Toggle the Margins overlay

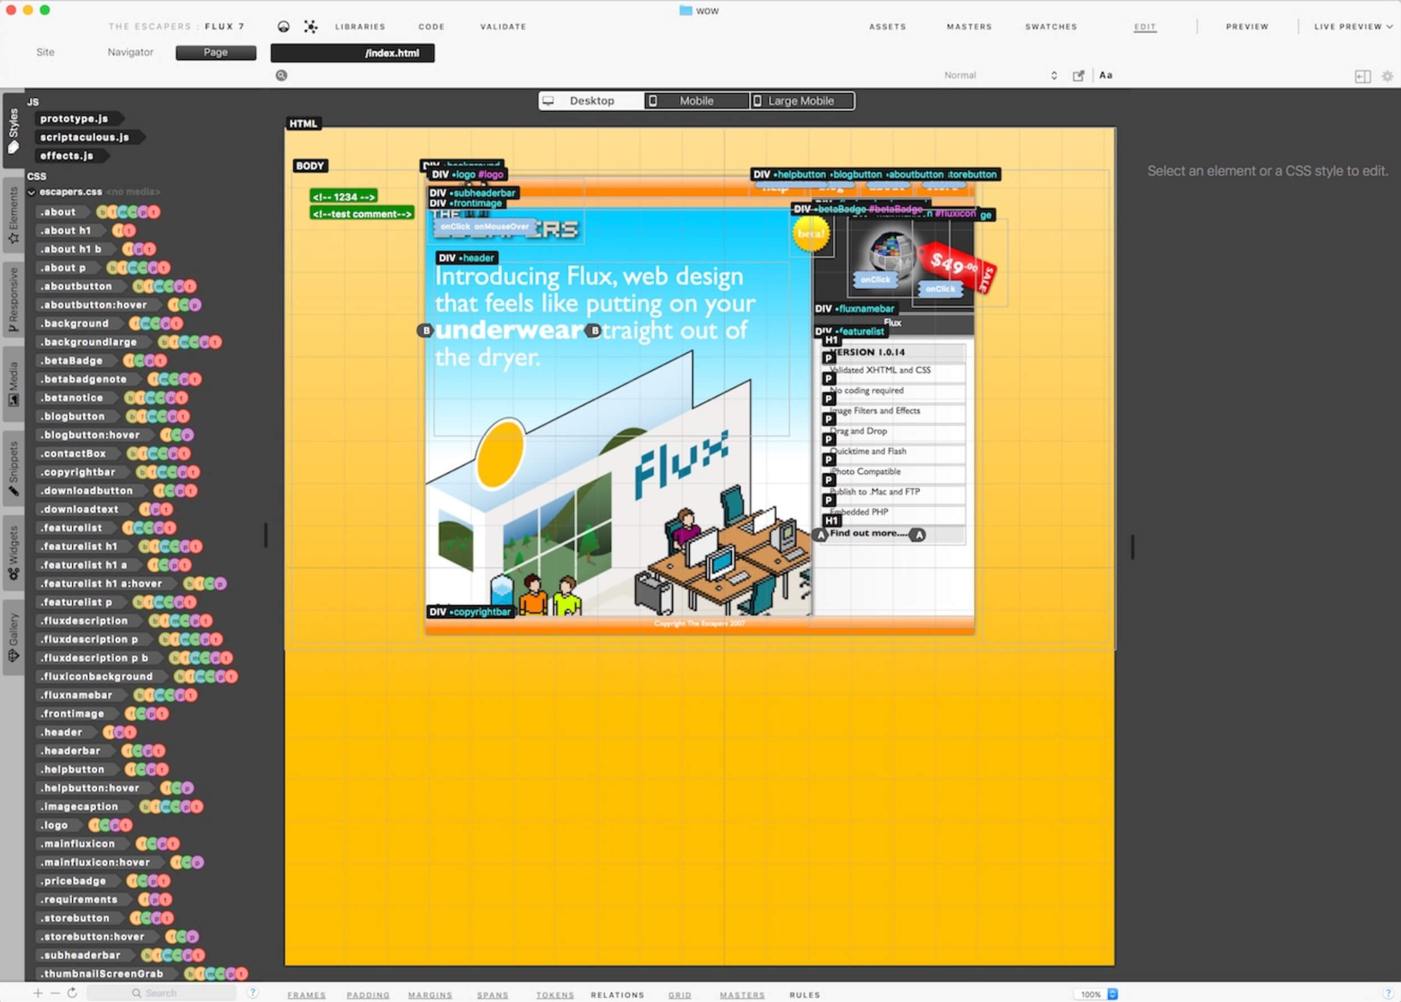430,995
